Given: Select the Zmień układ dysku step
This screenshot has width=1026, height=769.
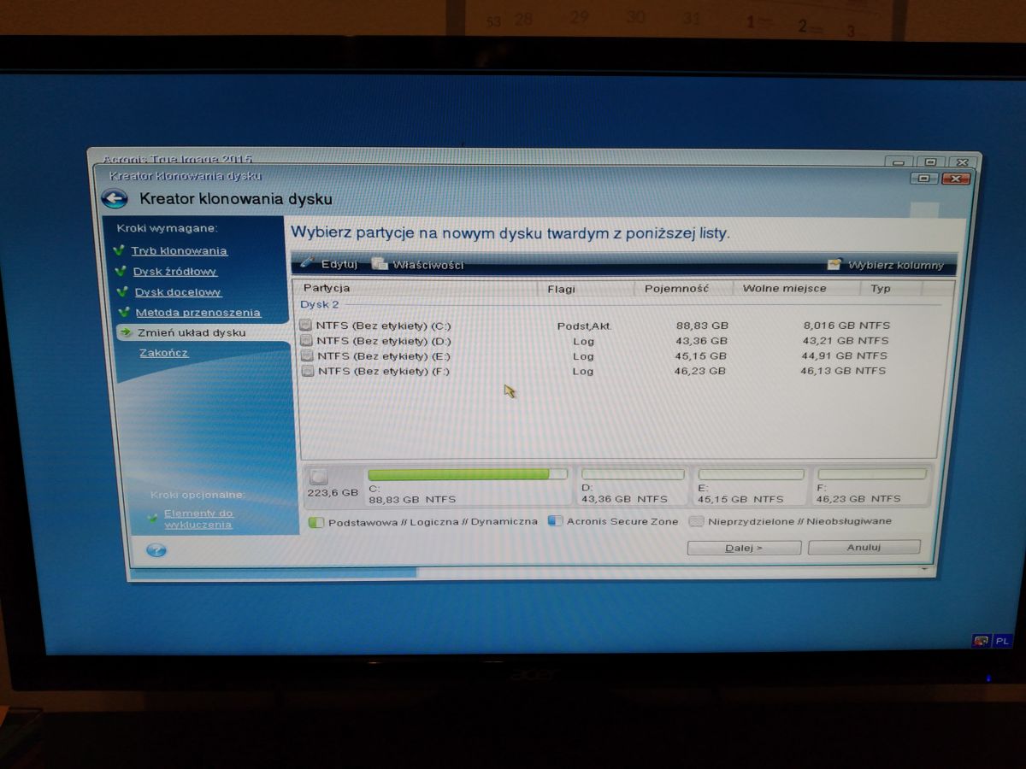Looking at the screenshot, I should (192, 332).
